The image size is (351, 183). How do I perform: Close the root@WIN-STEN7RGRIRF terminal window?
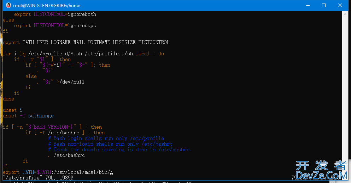pyautogui.click(x=340, y=5)
